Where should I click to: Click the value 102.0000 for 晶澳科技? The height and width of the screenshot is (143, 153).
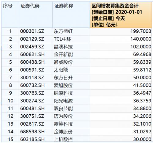141,47
